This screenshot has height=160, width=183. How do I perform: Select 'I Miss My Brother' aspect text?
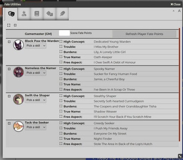tap(106, 47)
